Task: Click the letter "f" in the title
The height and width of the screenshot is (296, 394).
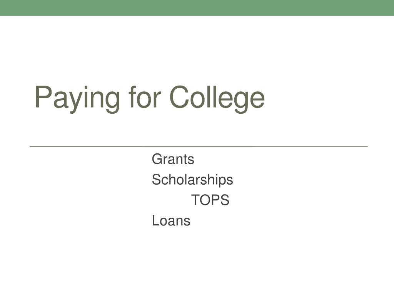Action: pyautogui.click(x=132, y=97)
